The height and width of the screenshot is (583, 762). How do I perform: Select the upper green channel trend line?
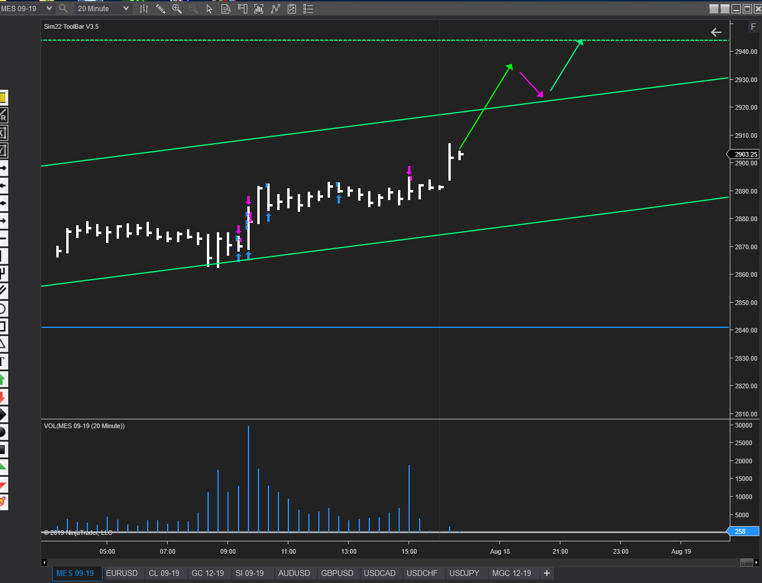coord(385,122)
